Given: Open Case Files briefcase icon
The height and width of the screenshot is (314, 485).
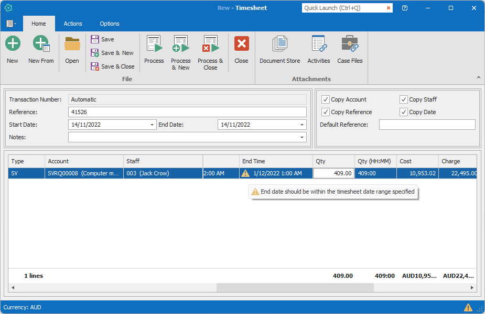Looking at the screenshot, I should [350, 44].
